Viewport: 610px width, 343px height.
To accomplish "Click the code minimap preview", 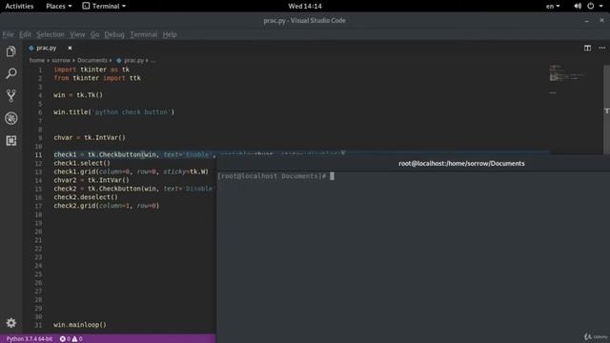I will tap(568, 80).
